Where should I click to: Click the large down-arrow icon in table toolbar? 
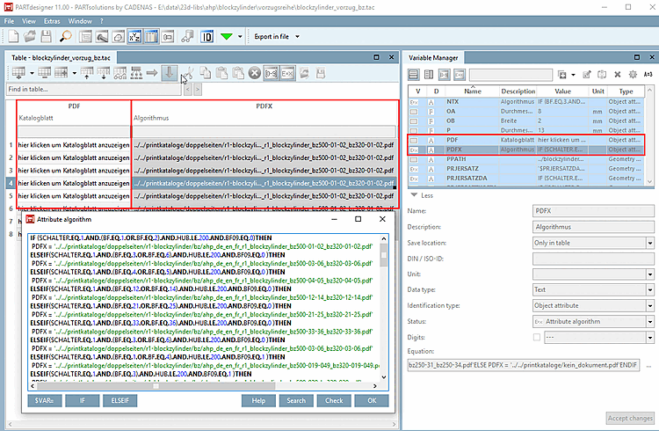point(170,73)
